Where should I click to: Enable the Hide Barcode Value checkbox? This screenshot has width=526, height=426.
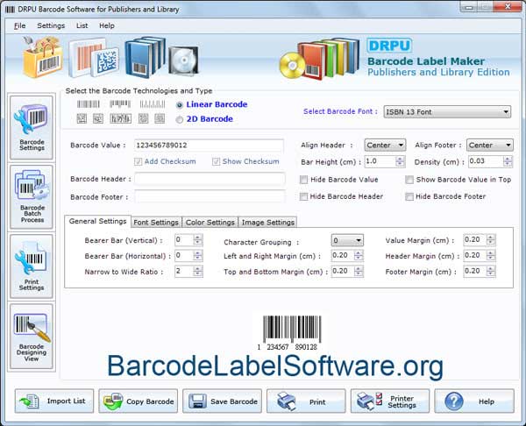304,180
